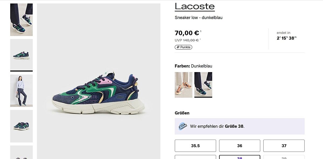The width and height of the screenshot is (323, 159).
Task: View the sneaker pair thumbnail
Action: [22, 126]
